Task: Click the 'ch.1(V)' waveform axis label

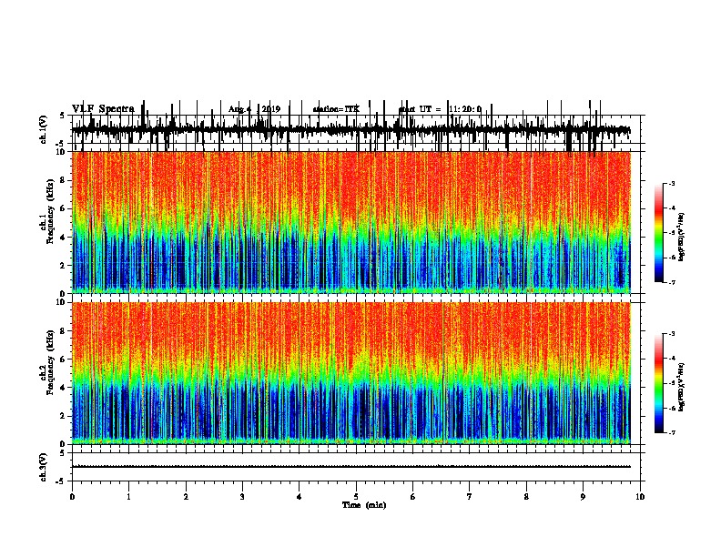Action: (43, 129)
